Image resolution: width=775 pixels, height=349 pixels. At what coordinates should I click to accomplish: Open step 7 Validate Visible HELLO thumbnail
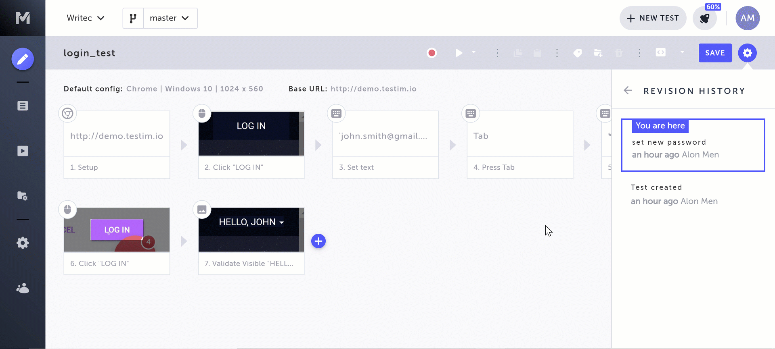pyautogui.click(x=251, y=230)
